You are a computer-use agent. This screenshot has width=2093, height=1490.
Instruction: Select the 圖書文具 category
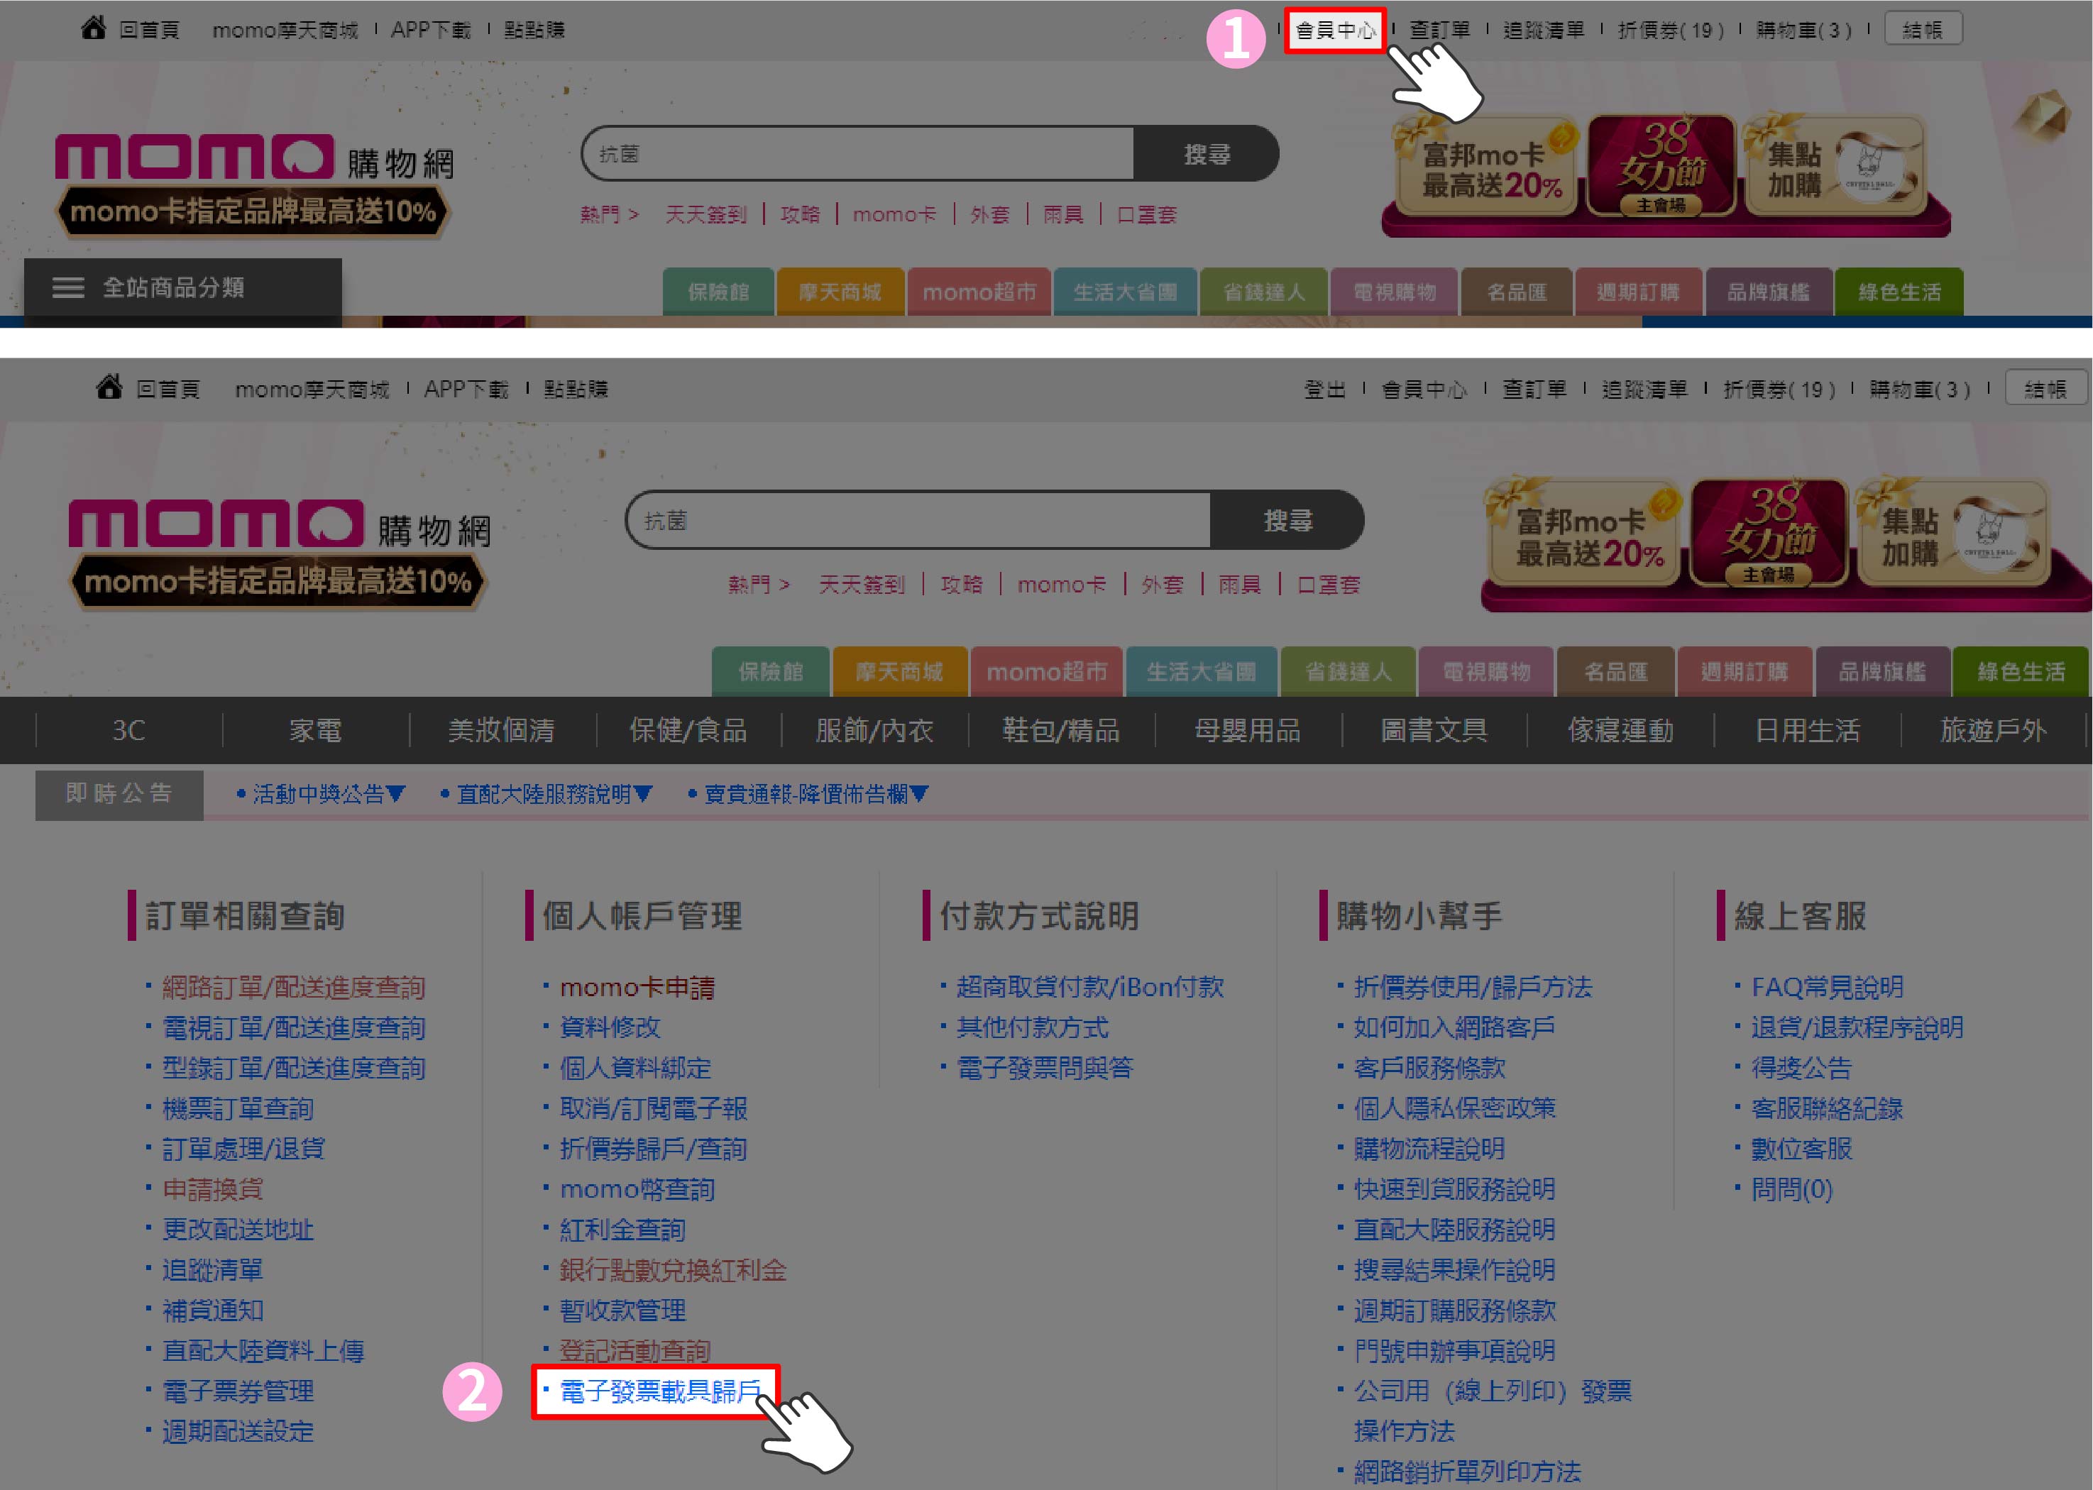coord(1433,730)
